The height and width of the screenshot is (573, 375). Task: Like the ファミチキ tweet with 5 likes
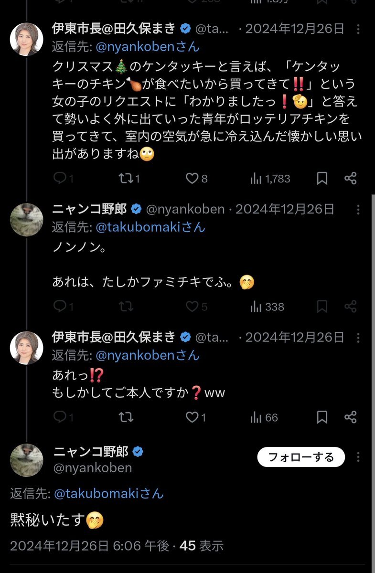(192, 307)
